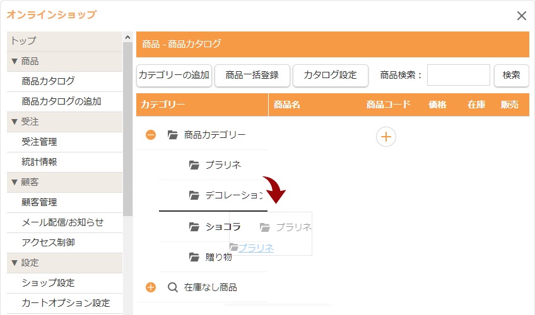Collapse the 商品カテゴリー tree node
This screenshot has height=315, width=535.
(151, 135)
